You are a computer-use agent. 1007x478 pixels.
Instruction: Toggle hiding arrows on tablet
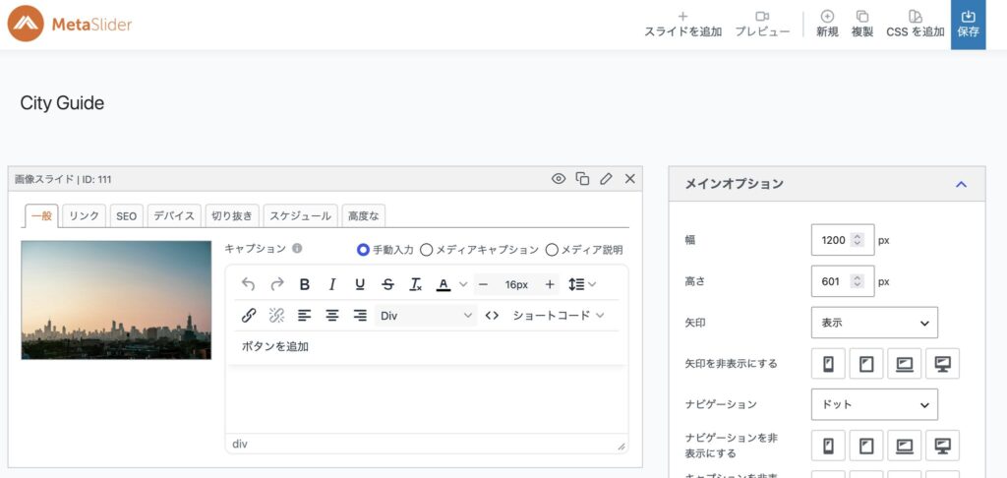[x=866, y=364]
